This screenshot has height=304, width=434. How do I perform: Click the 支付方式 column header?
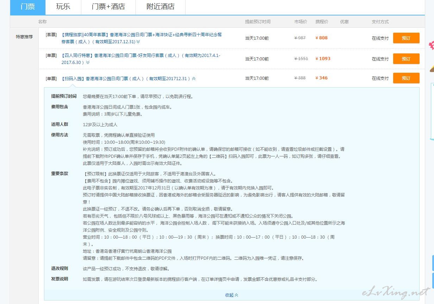(x=380, y=22)
